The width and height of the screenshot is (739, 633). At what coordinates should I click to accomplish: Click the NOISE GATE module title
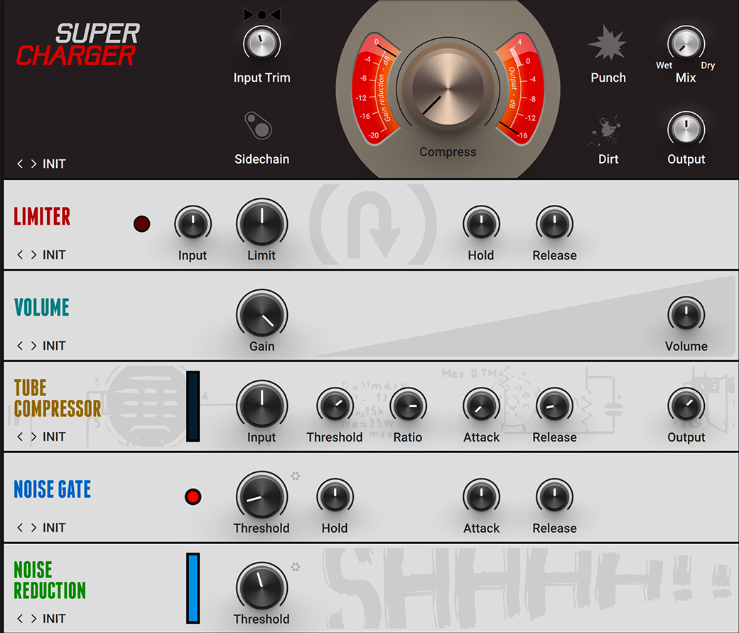(53, 489)
